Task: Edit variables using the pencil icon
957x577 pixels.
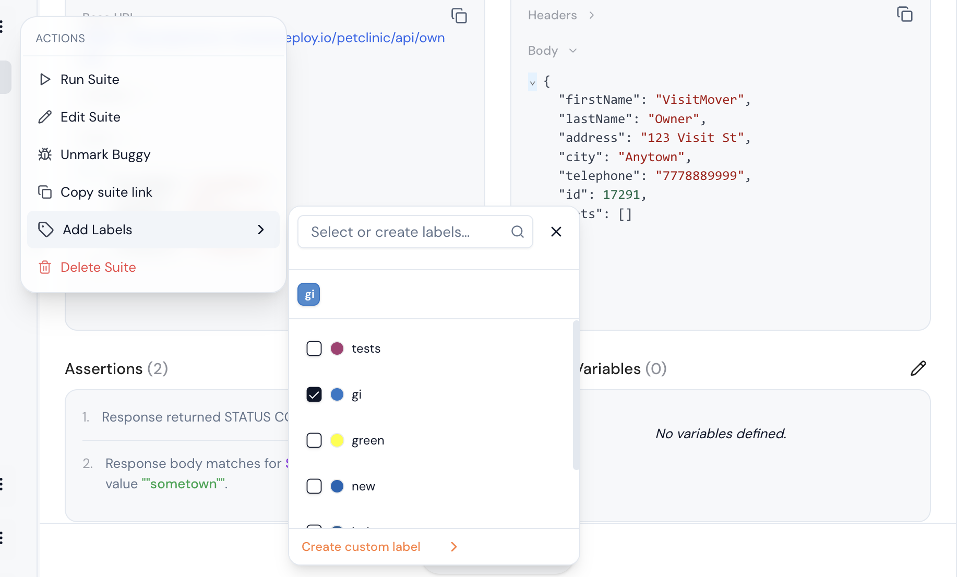Action: 918,368
